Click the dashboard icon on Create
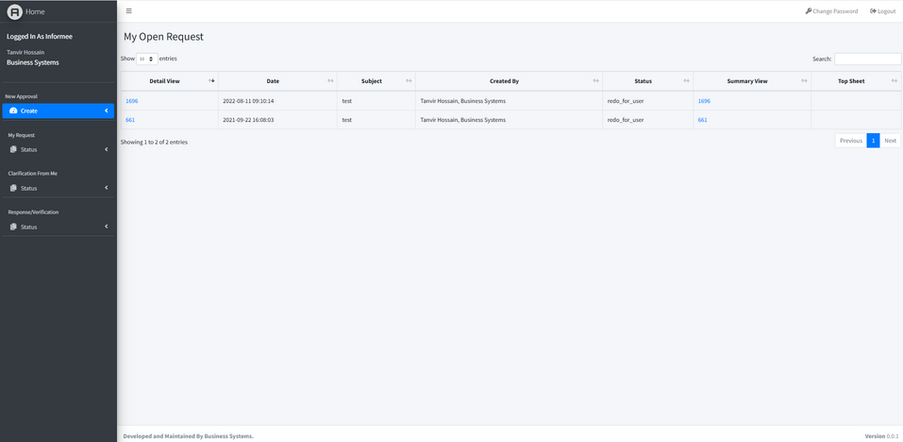Screen dimensions: 903x442 tap(14, 110)
